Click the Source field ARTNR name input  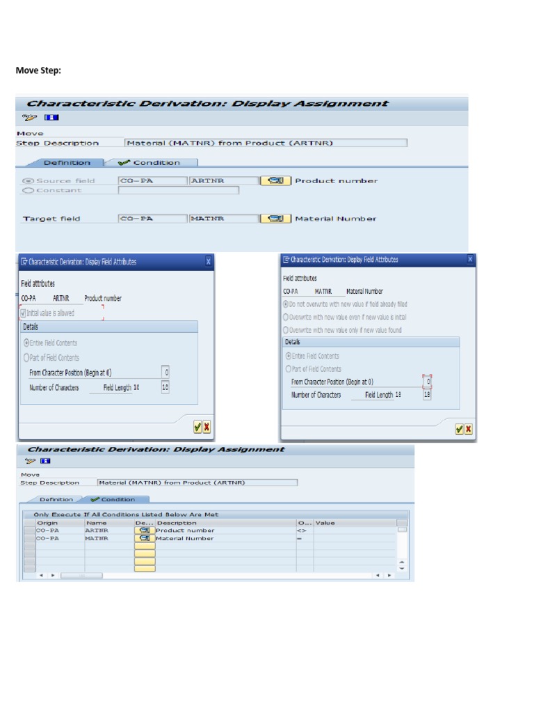224,181
